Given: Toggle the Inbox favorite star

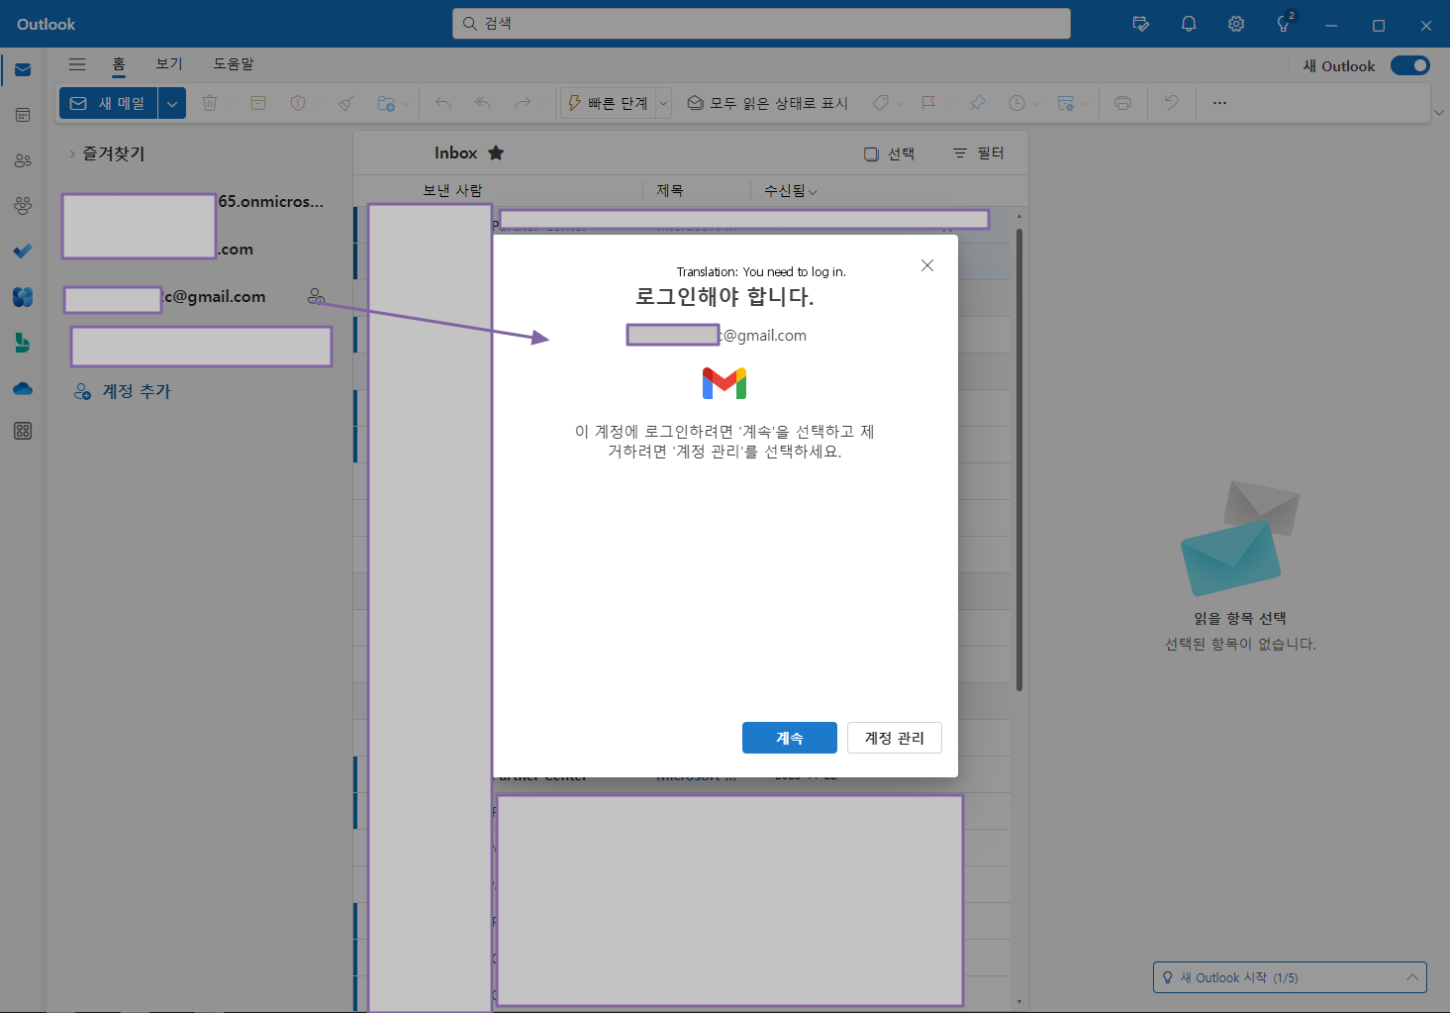Looking at the screenshot, I should [x=496, y=152].
